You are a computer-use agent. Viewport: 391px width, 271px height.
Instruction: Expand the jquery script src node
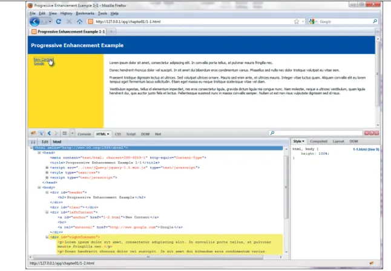click(47, 168)
